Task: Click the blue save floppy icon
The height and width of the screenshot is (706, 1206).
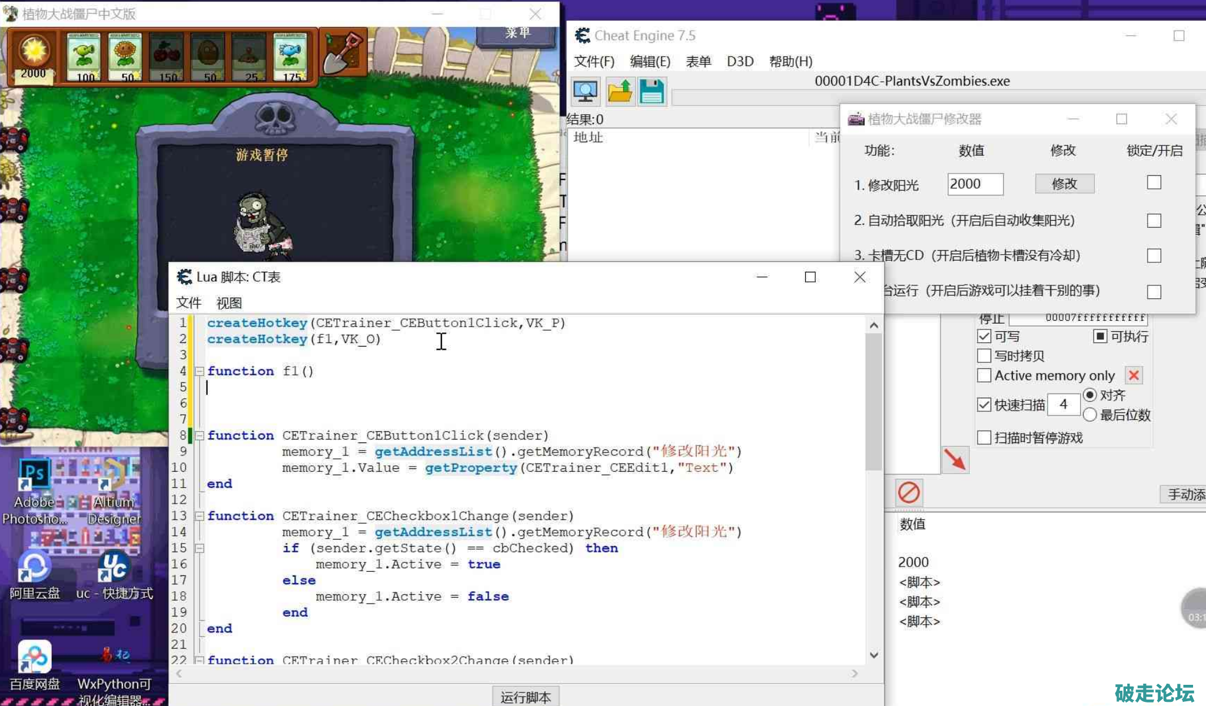Action: (x=652, y=92)
